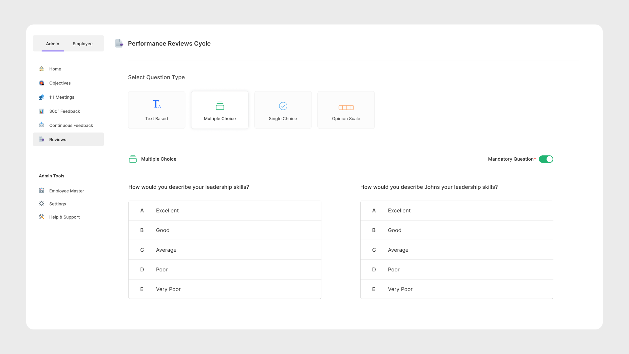The height and width of the screenshot is (354, 629).
Task: Open Home from the sidebar
Action: pyautogui.click(x=68, y=69)
